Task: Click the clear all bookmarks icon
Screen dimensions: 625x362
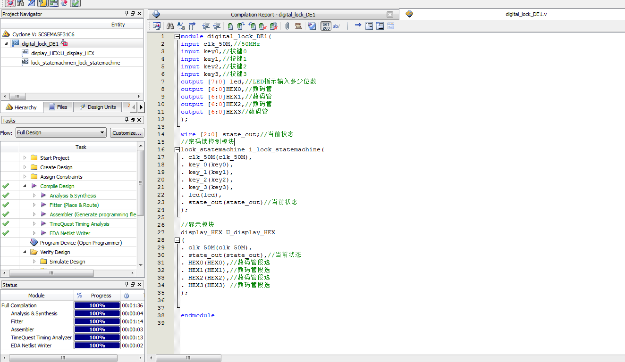Action: click(273, 26)
